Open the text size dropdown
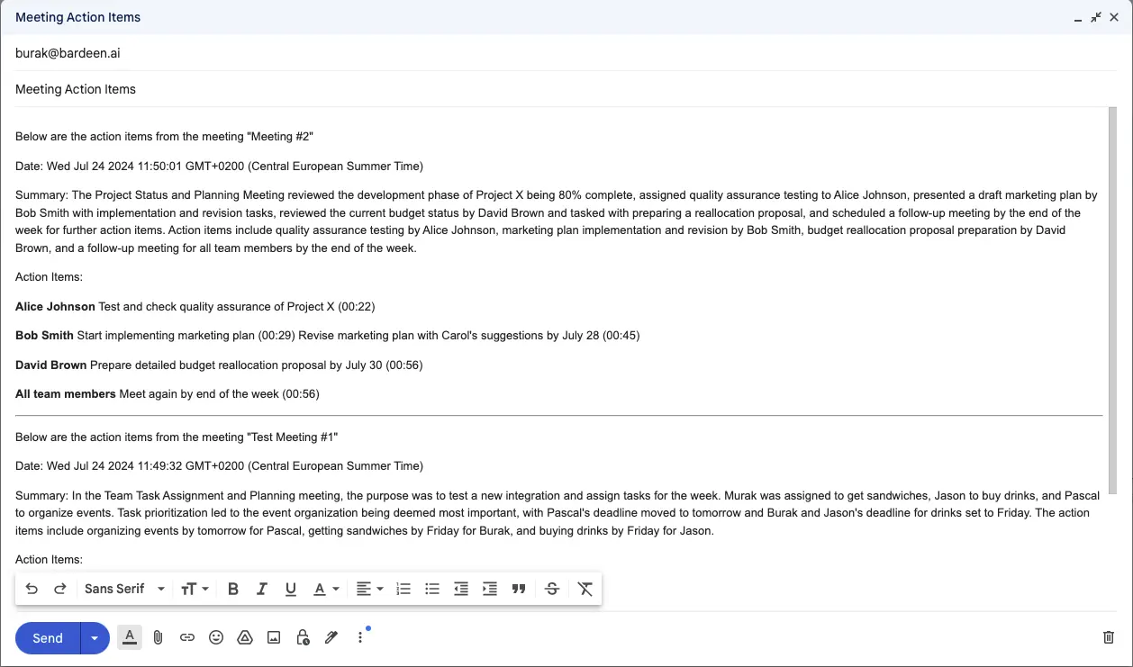 [194, 589]
